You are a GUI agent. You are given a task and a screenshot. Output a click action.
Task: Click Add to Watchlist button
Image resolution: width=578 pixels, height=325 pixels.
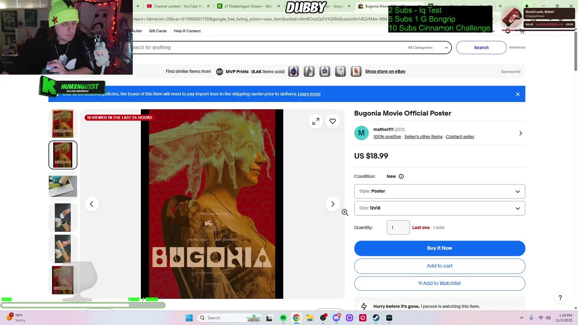(439, 283)
